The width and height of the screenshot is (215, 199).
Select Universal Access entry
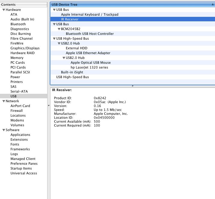24,173
